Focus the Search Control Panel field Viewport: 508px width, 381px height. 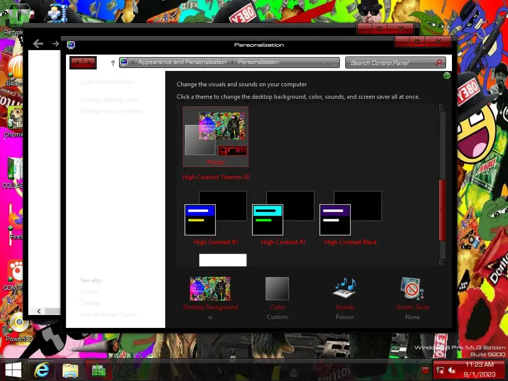tap(395, 63)
